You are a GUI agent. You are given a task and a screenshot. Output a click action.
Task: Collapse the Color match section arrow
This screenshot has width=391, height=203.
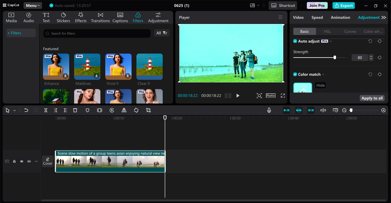click(323, 74)
